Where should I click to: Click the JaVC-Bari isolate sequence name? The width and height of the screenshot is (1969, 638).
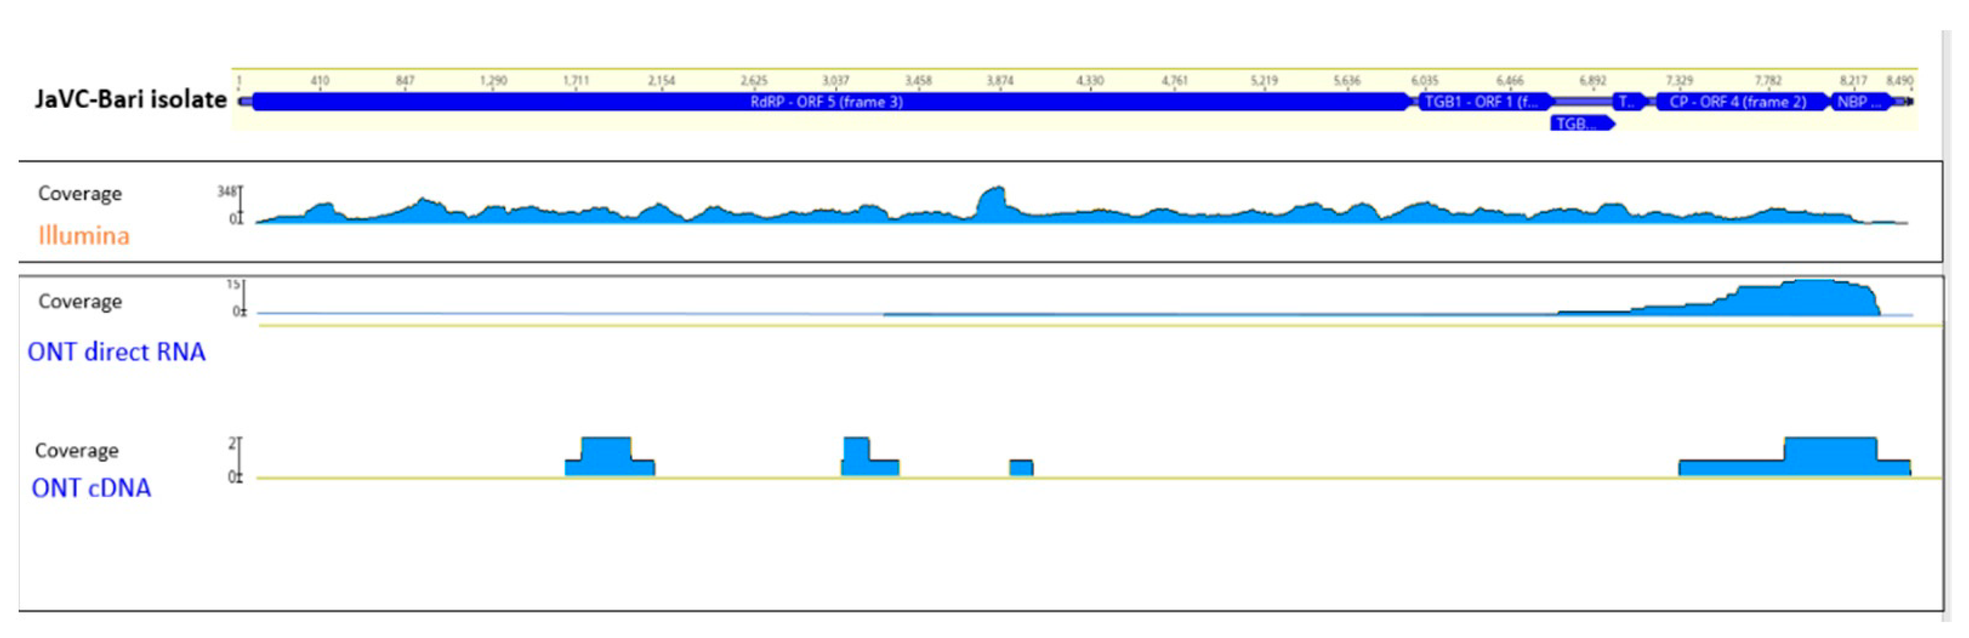(130, 100)
